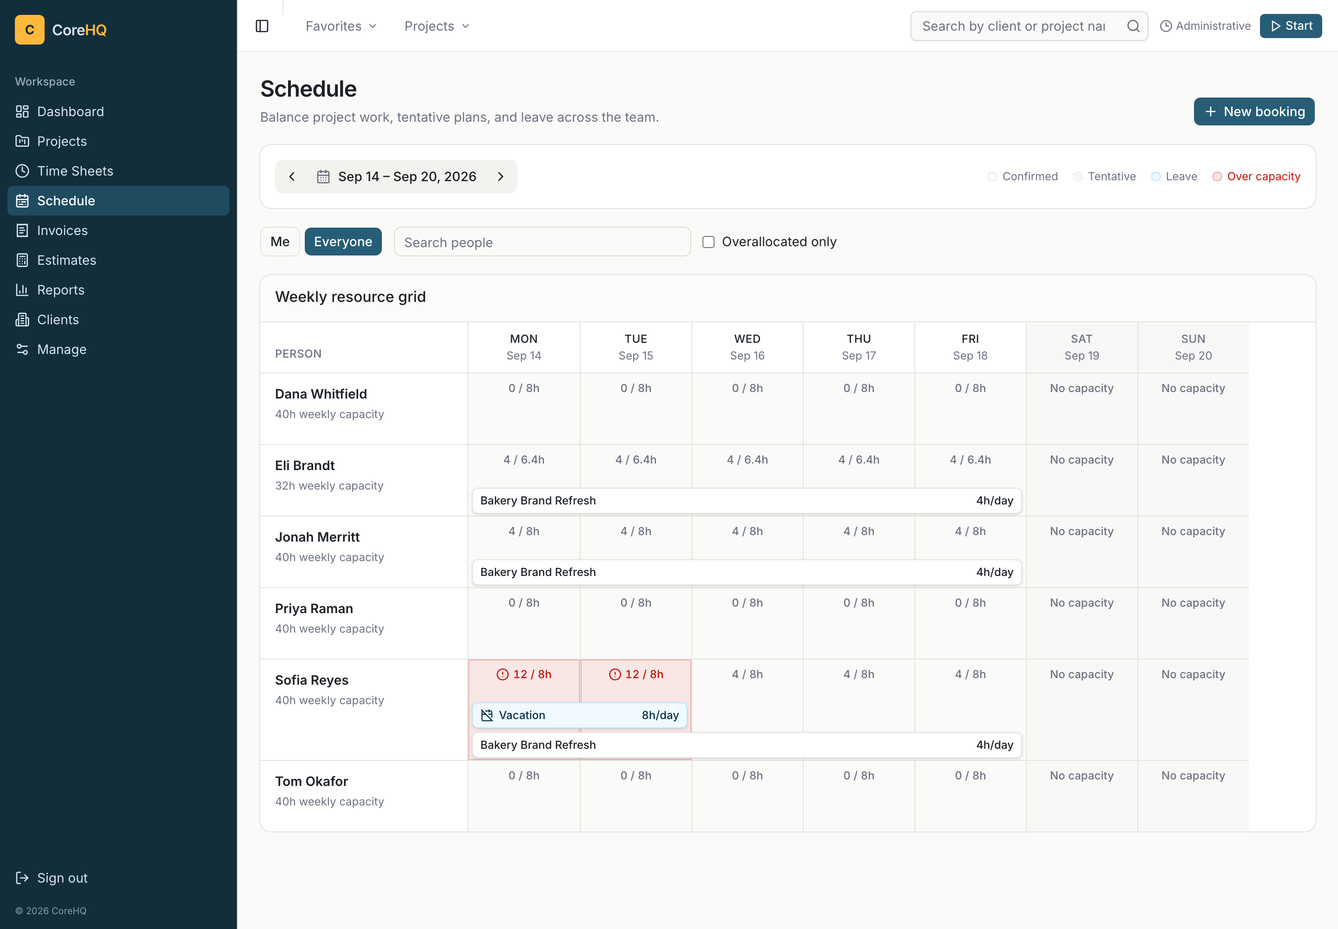Screen dimensions: 1338x929
Task: Open Eli Brandt's Bakery Brand Refresh booking
Action: [747, 501]
